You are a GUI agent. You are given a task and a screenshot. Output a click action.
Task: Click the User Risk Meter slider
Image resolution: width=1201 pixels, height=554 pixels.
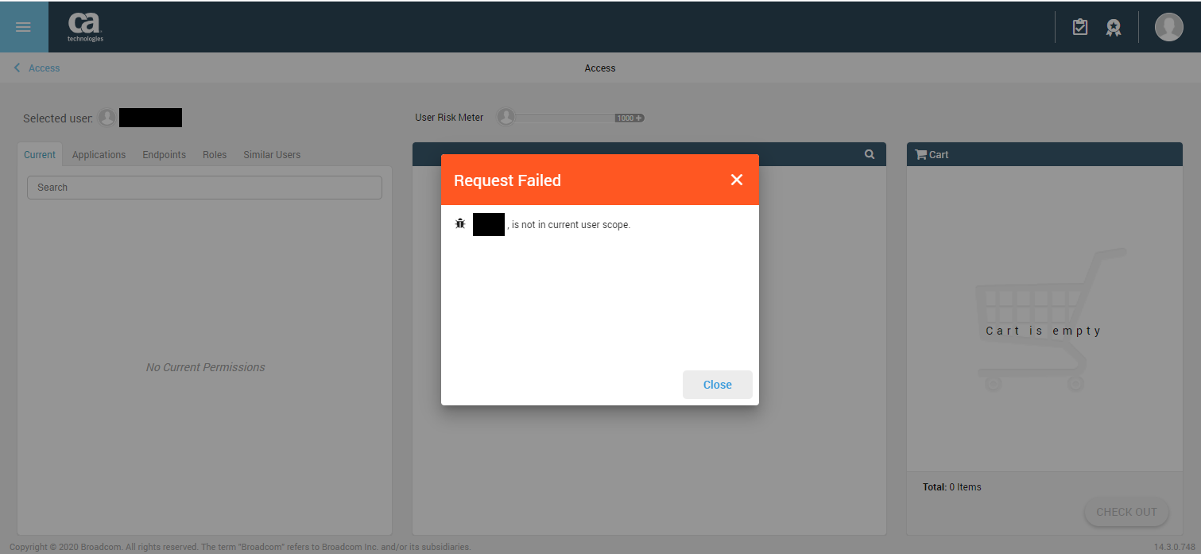(x=570, y=118)
